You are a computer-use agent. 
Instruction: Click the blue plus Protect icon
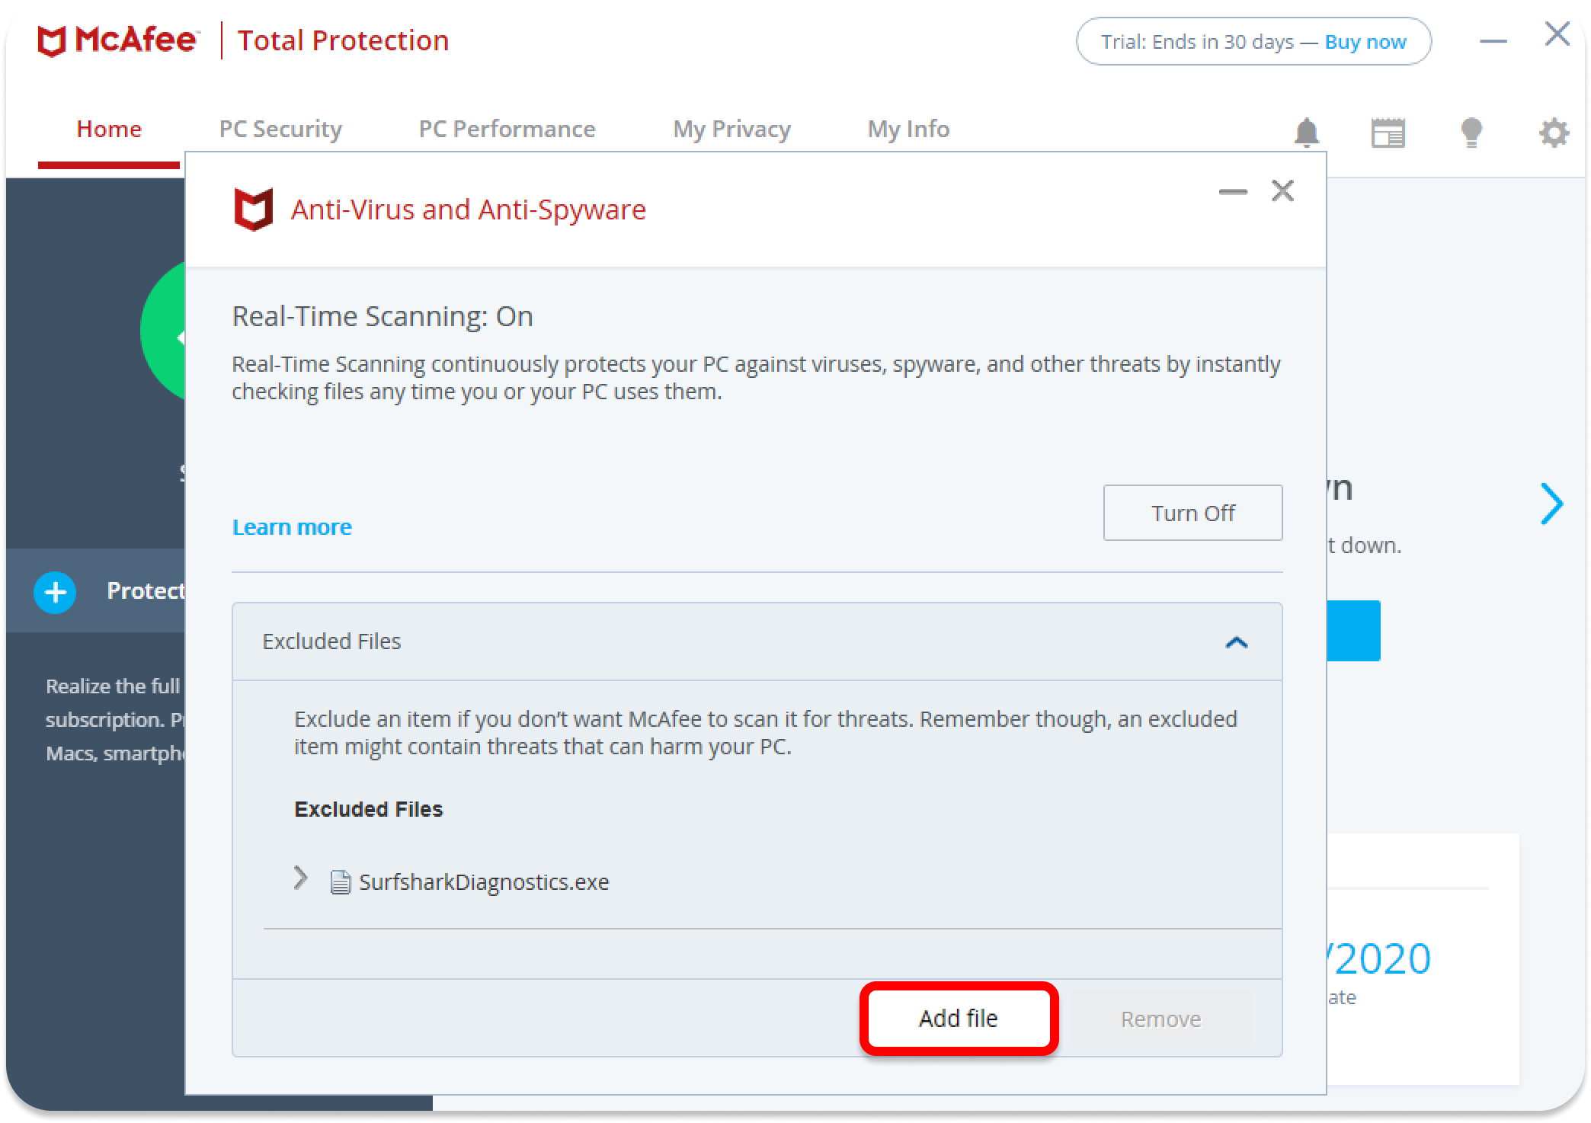pyautogui.click(x=55, y=592)
